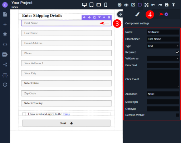Select parent with component up-arrow icon
The width and height of the screenshot is (181, 143).
coord(84,17)
